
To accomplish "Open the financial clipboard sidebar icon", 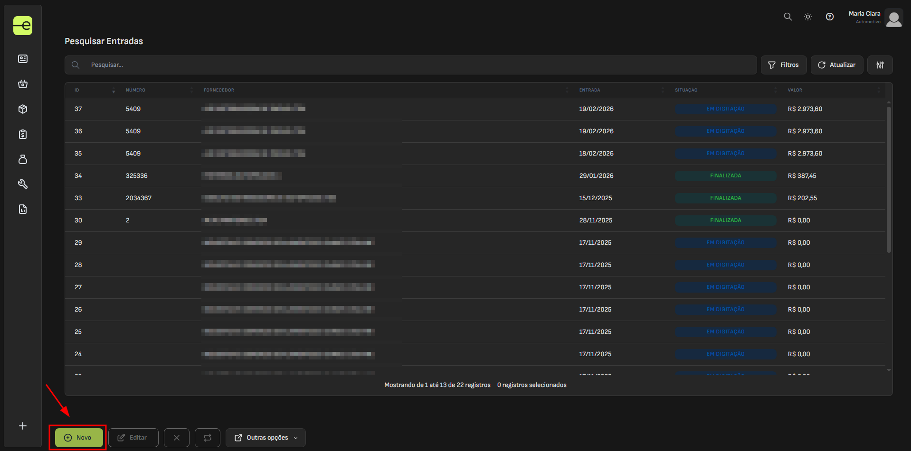I will (x=23, y=134).
